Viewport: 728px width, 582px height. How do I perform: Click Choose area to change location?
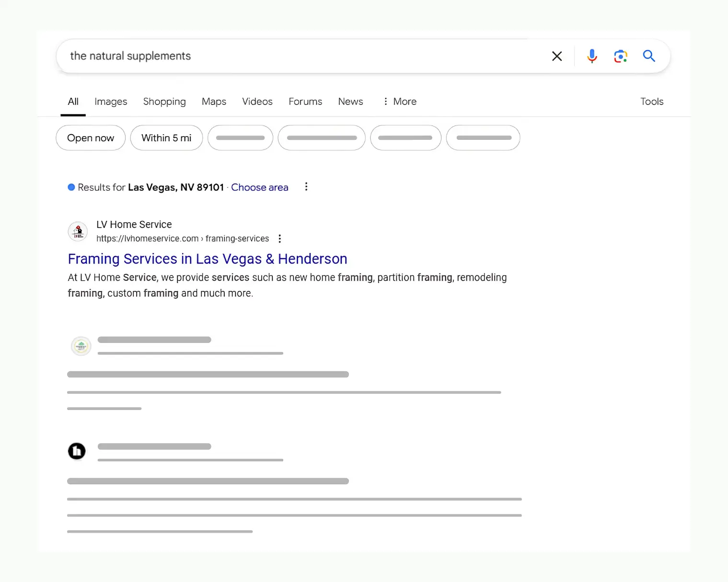tap(259, 187)
